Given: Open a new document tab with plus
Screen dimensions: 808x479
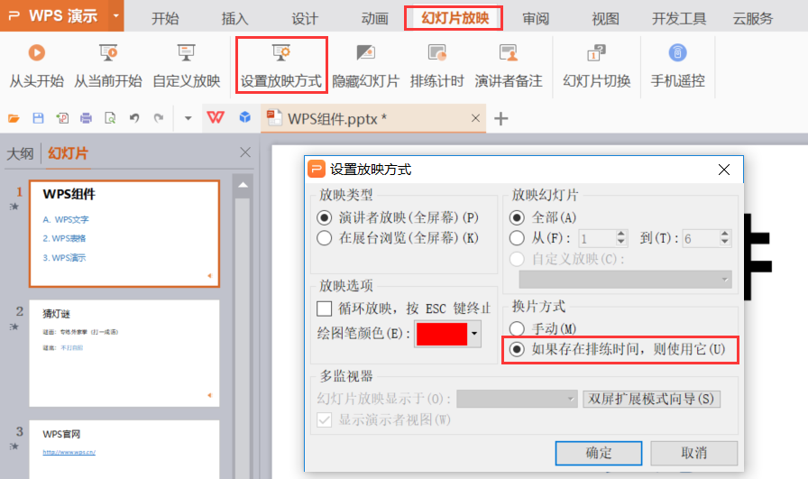Looking at the screenshot, I should (500, 118).
